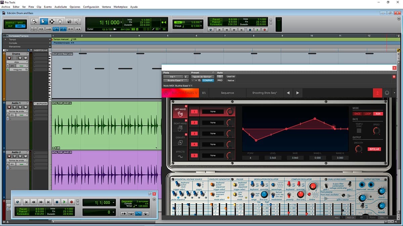The width and height of the screenshot is (403, 226).
Task: Open the plug-in Pista 'Inst 1' selector
Action: [x=173, y=77]
